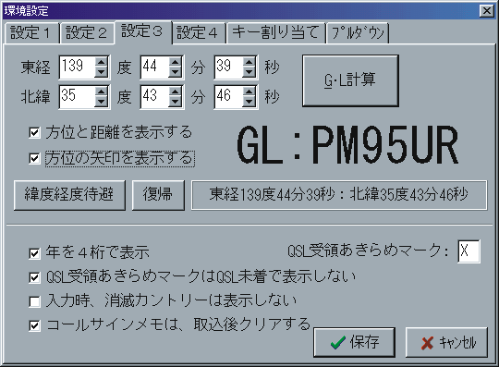499x367 pixels.
Task: Click the 復帰 button
Action: 158,195
